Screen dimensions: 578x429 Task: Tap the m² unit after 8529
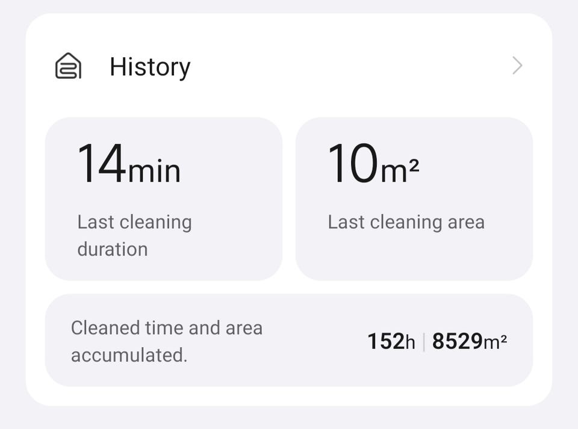(496, 341)
